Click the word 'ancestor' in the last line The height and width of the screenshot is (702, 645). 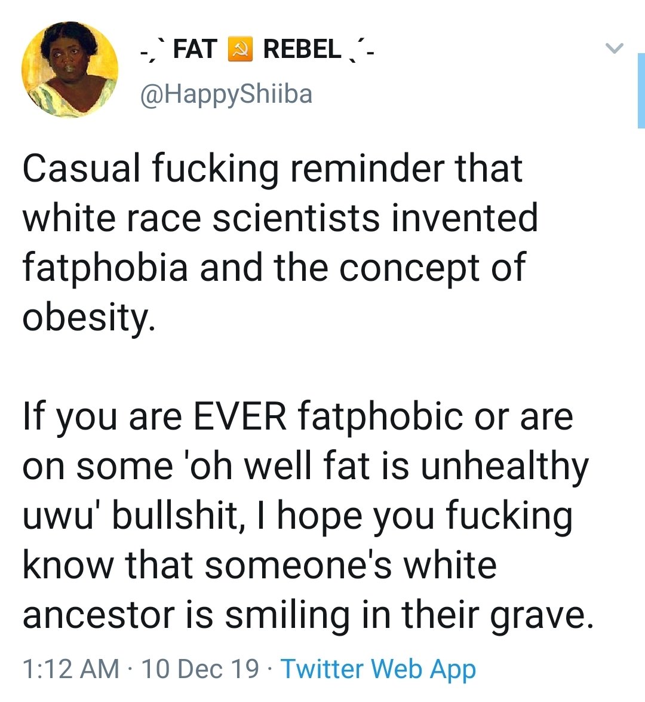tap(99, 615)
